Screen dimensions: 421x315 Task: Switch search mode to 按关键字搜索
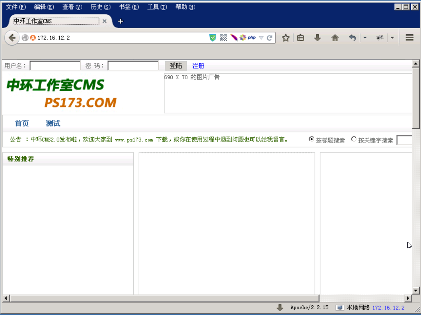[354, 139]
